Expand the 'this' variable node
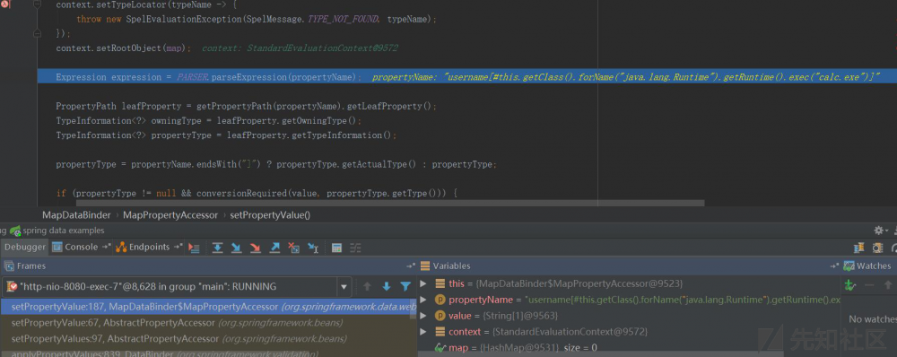Viewport: 897px width, 357px height. (423, 283)
